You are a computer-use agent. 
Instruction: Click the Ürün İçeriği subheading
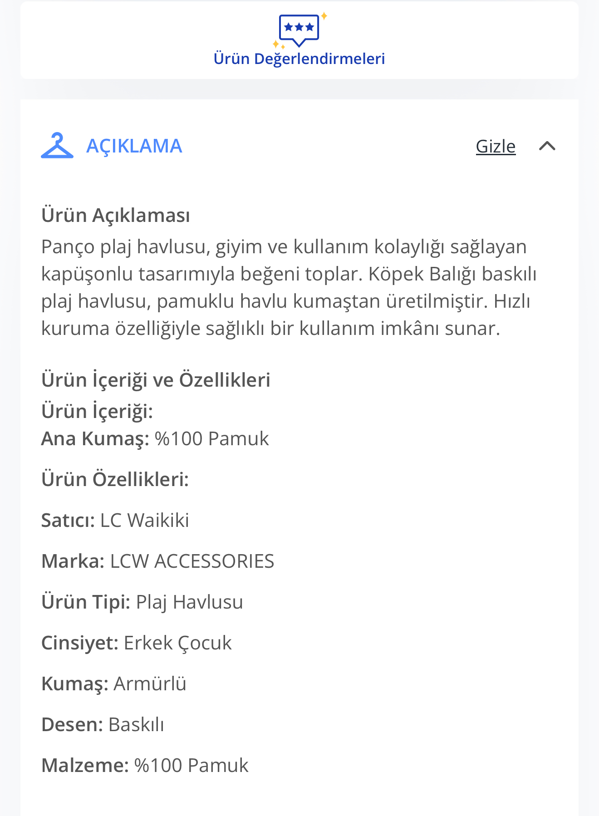[x=97, y=411]
